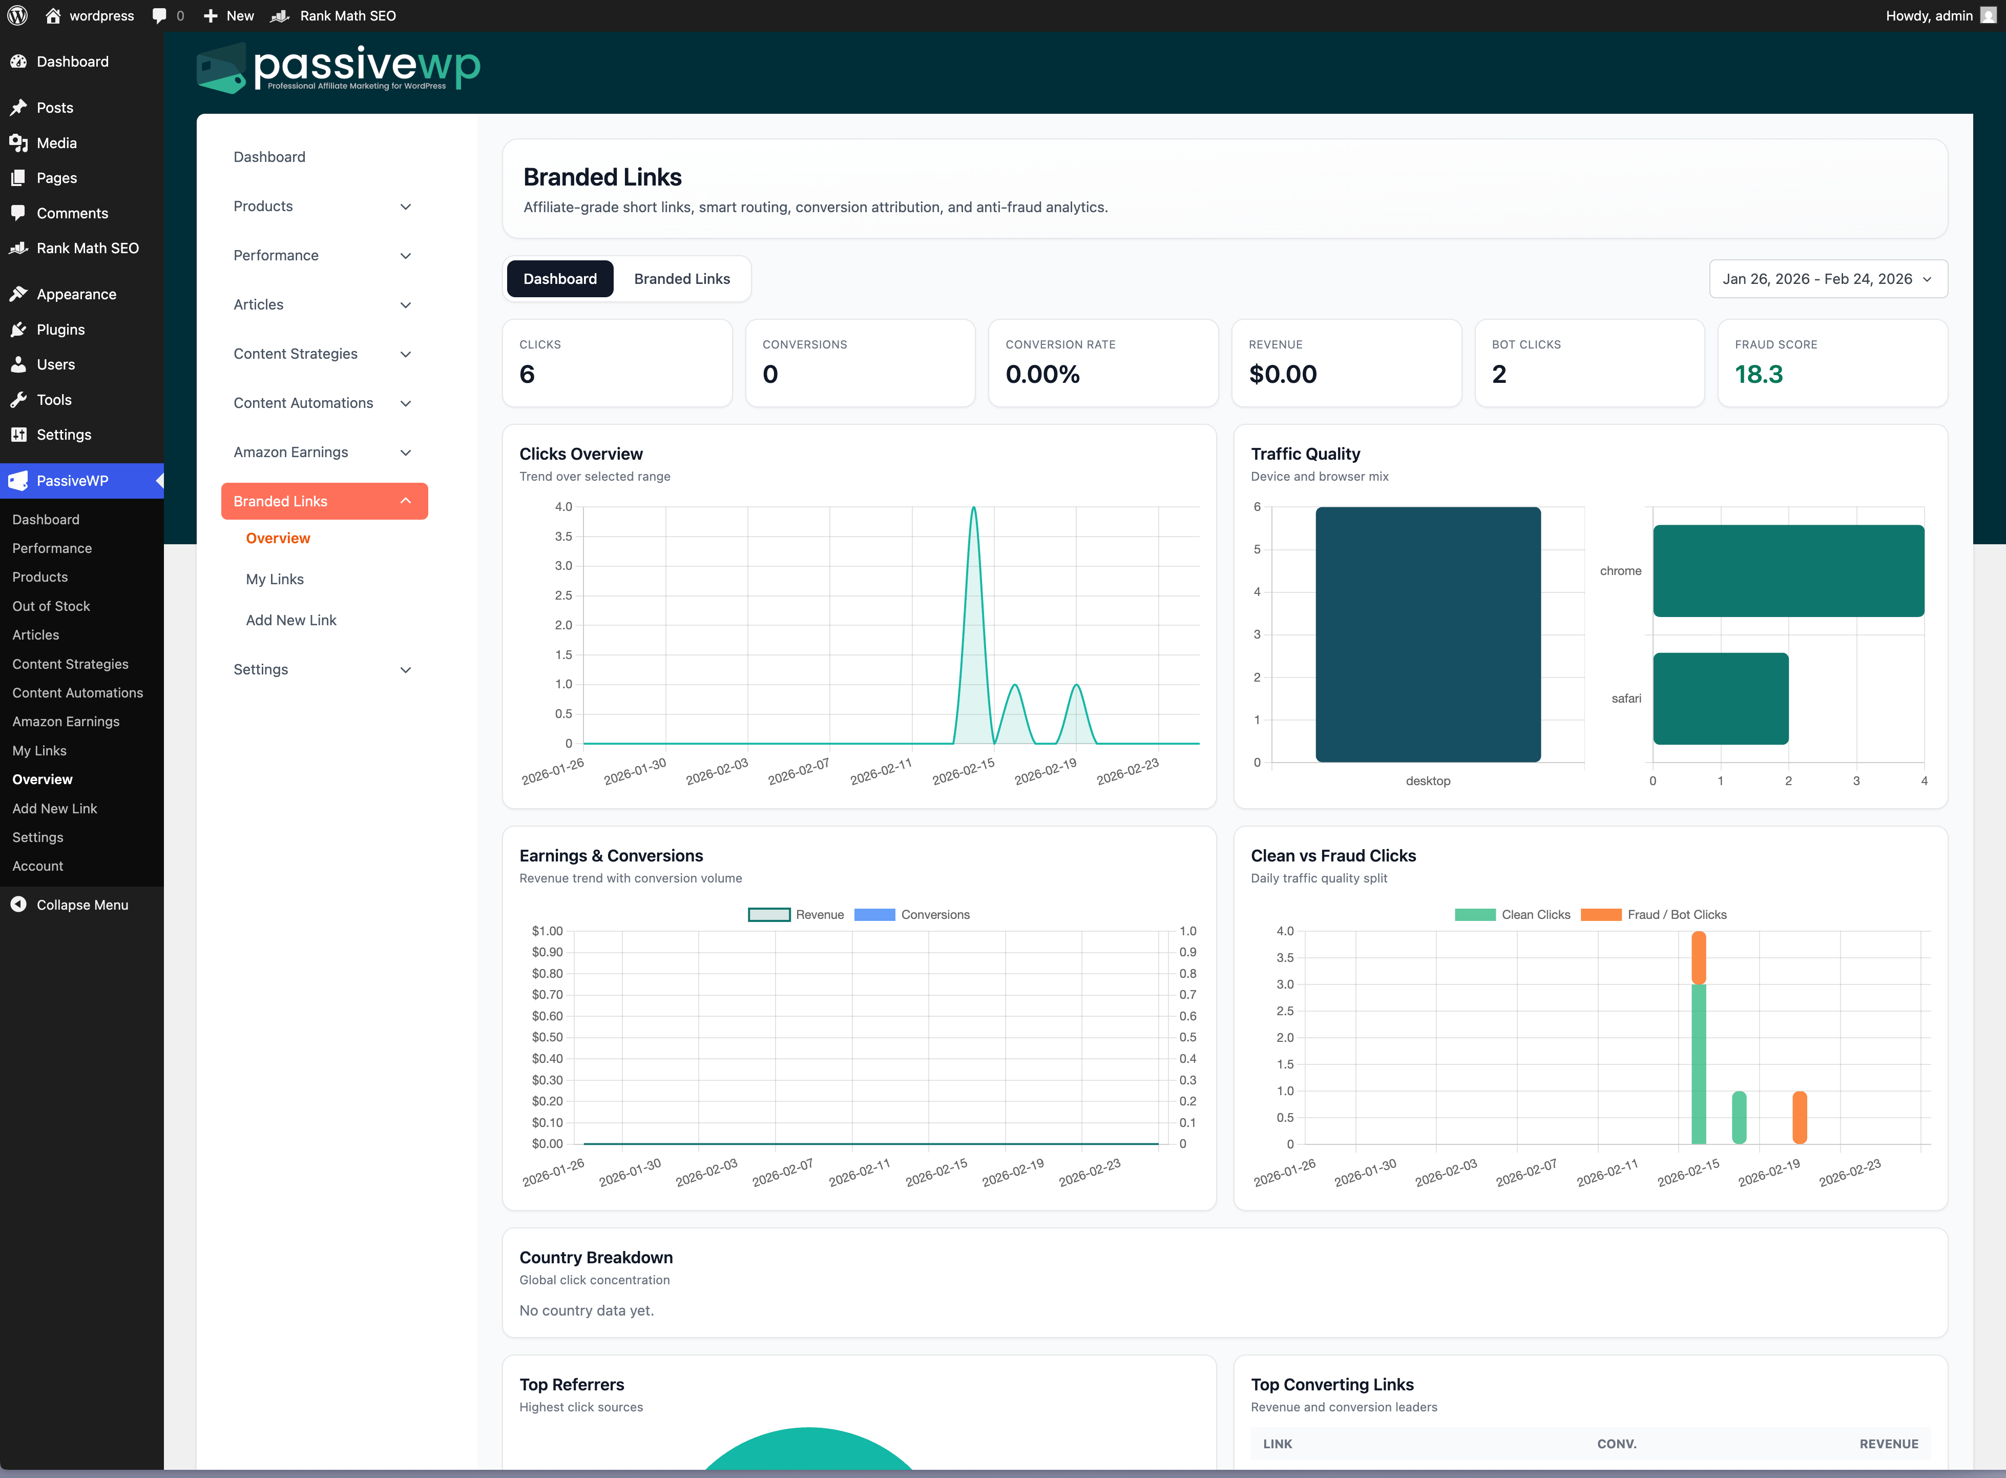Select the Plugins icon in the sidebar

19,329
